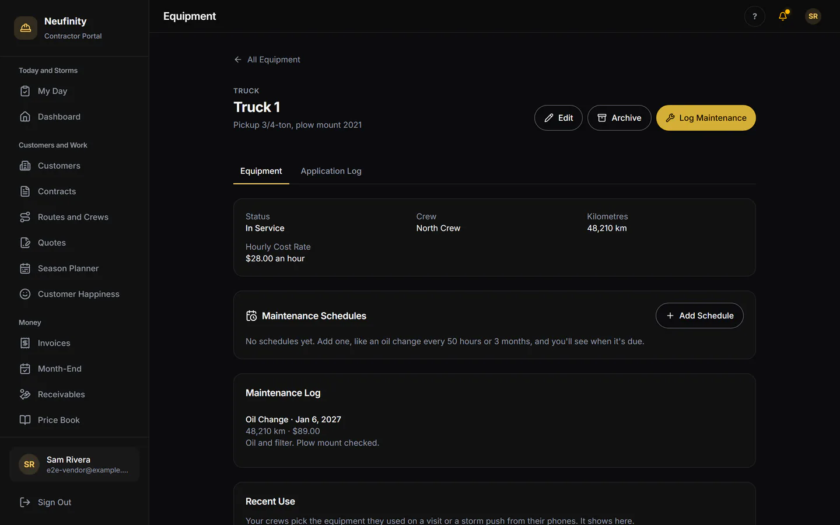Click the Dashboard home icon

coord(25,117)
